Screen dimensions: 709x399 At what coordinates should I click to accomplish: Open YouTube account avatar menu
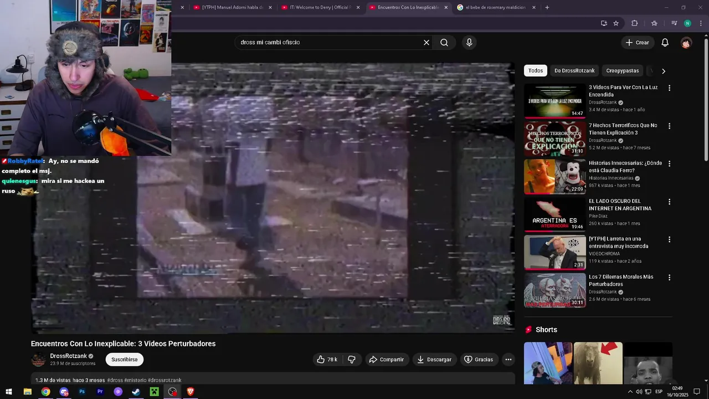tap(686, 43)
